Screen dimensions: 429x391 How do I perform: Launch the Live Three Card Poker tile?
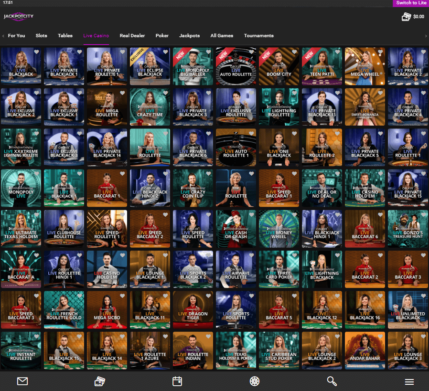click(279, 269)
